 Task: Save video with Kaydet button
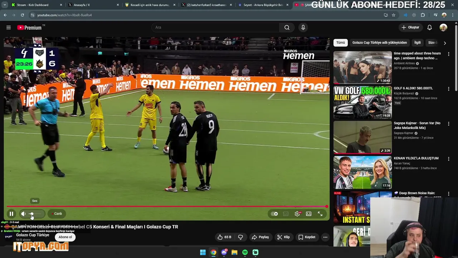pyautogui.click(x=307, y=237)
